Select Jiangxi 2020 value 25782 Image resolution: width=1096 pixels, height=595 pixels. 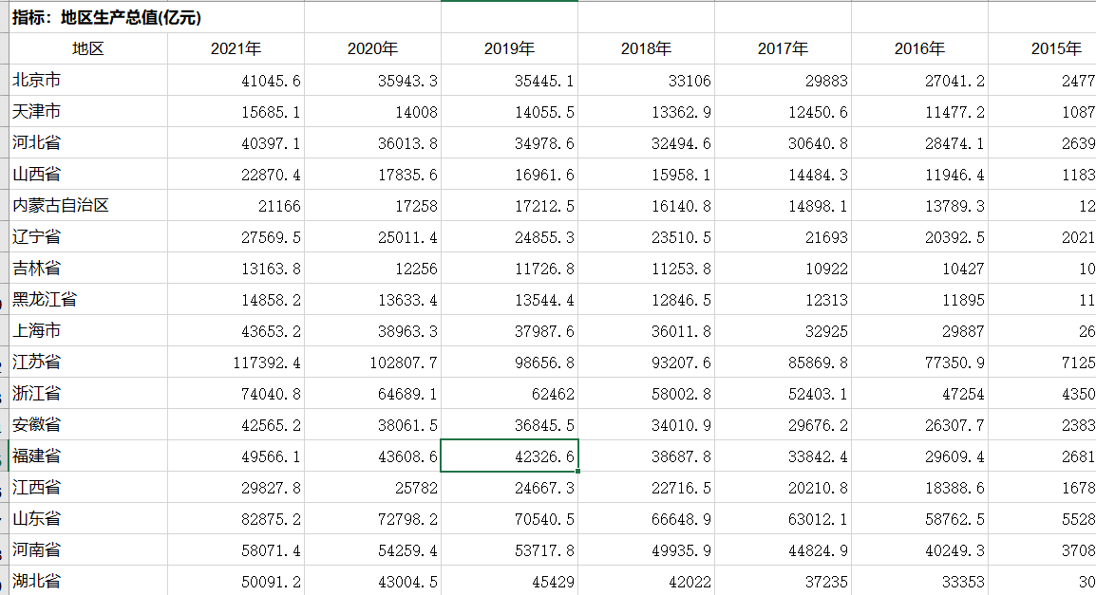[372, 488]
